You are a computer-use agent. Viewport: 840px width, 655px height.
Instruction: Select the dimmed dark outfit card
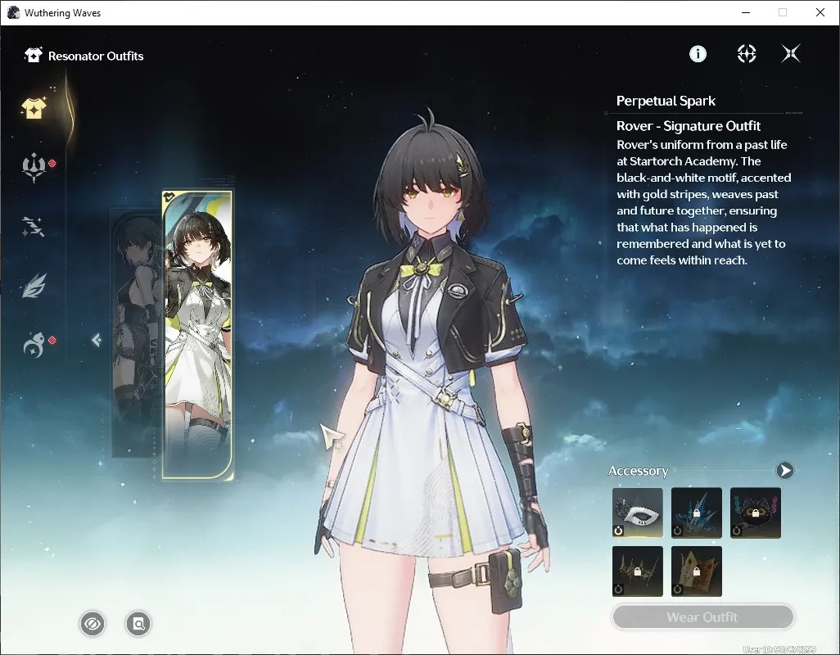pyautogui.click(x=136, y=333)
